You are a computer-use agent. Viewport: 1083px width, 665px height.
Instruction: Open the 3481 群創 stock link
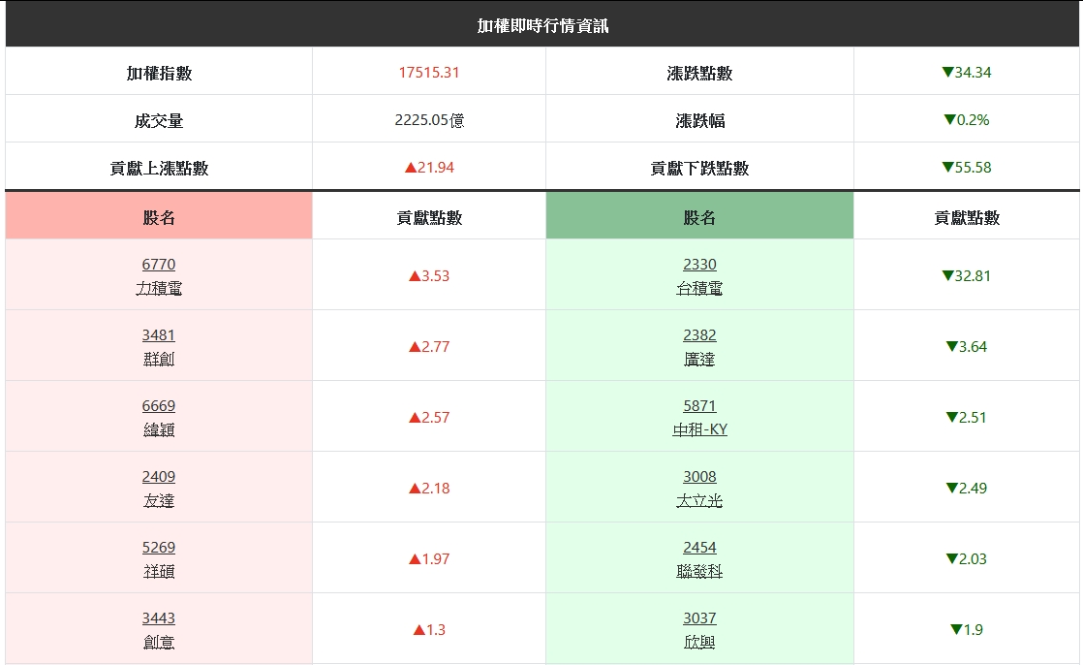(159, 346)
